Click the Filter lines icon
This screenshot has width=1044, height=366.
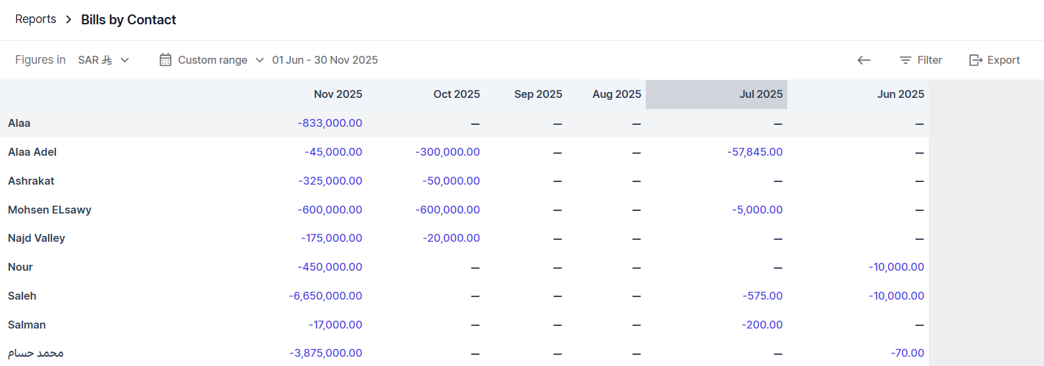(905, 60)
